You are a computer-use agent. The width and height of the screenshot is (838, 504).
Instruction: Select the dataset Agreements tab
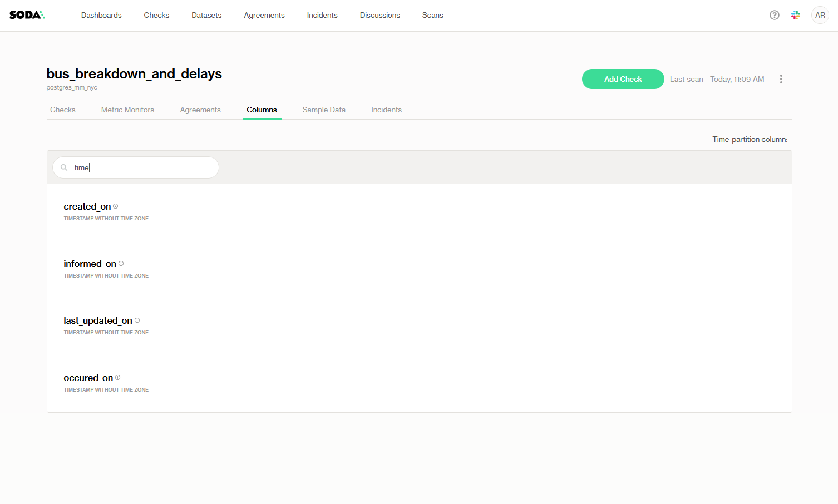click(x=200, y=110)
